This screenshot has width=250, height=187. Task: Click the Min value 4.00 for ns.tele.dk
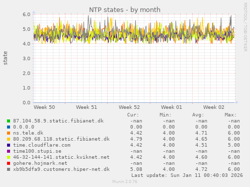169,133
